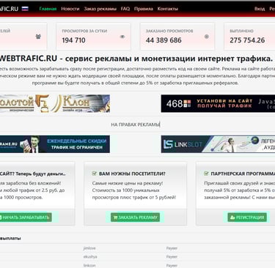Open the LinkSlot banner
Image resolution: width=275 pixels, height=268 pixels.
[x=218, y=144]
